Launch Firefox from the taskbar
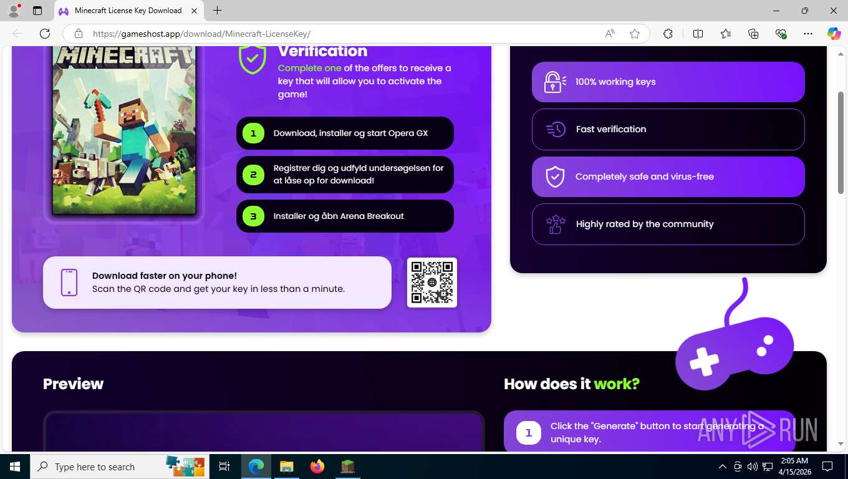 tap(317, 467)
